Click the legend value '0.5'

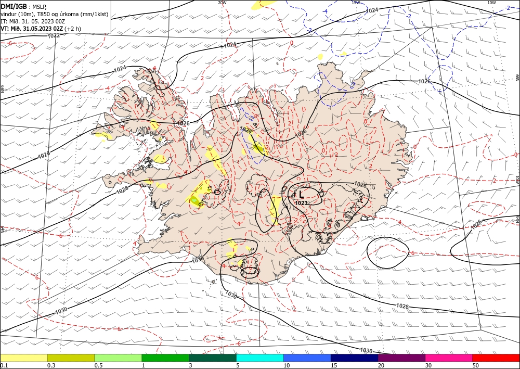tap(98, 365)
